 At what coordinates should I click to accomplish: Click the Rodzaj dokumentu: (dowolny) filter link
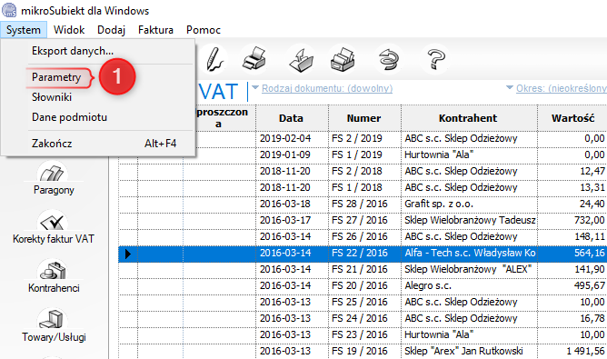(x=327, y=88)
